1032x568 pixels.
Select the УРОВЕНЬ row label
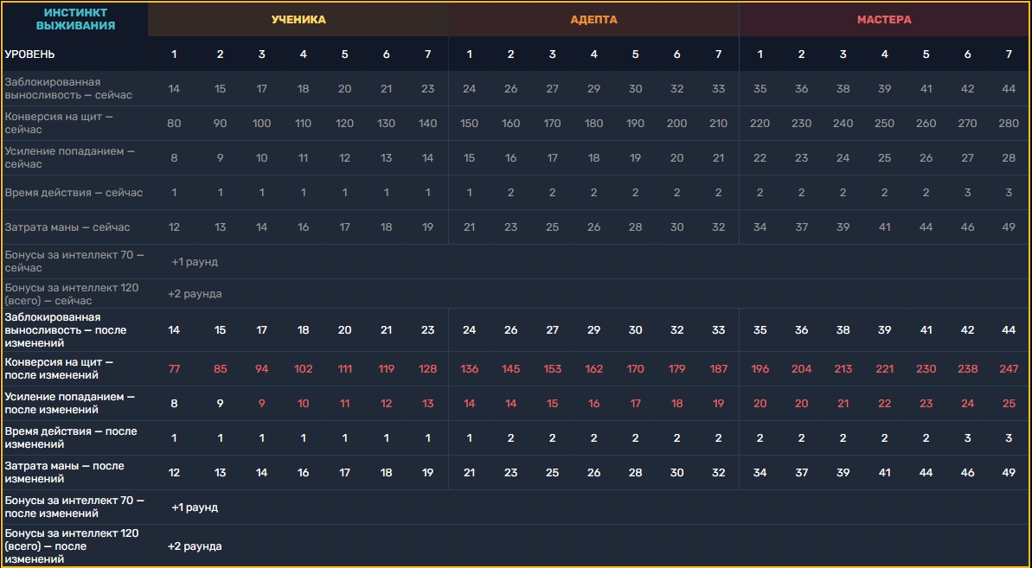(29, 54)
